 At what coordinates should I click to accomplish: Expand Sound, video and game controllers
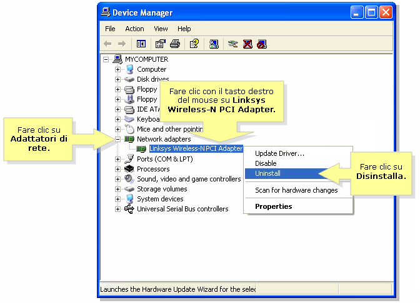click(117, 180)
